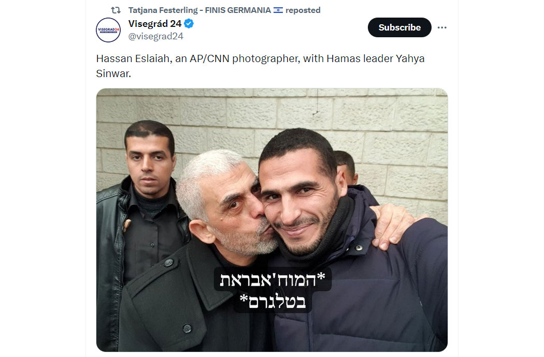Viewport: 544px width, 357px height.
Task: Click the repost arrows icon above the post
Action: 116,10
